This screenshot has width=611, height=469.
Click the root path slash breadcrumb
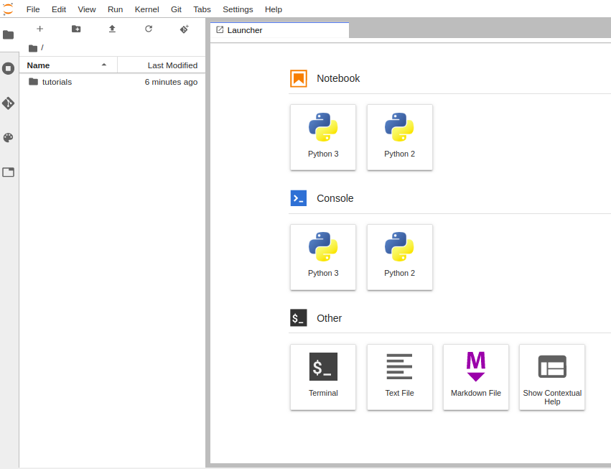[x=42, y=47]
